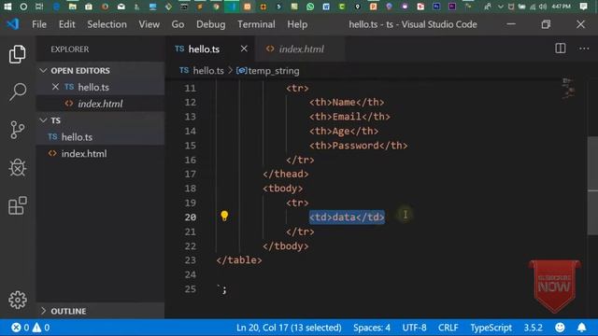The width and height of the screenshot is (598, 336).
Task: Click Spaces: 4 indentation setting
Action: tap(372, 328)
